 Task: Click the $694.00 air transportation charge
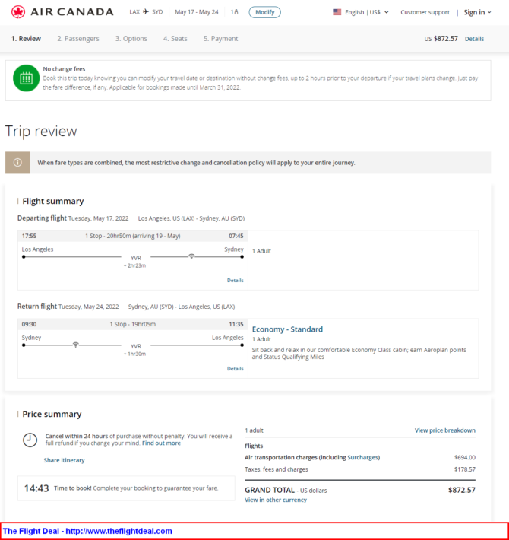click(x=465, y=457)
